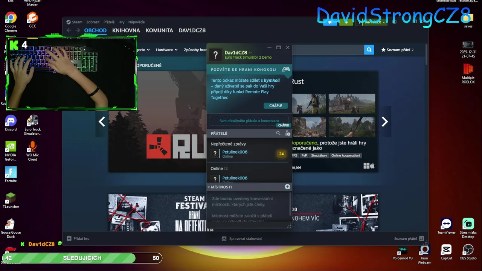Expand Dav1dCZ8 status dropdown in friends window
482x271 pixels.
[x=250, y=53]
